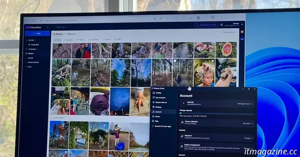Open Computers in the sidebar
The height and width of the screenshot is (157, 300).
coord(32,49)
